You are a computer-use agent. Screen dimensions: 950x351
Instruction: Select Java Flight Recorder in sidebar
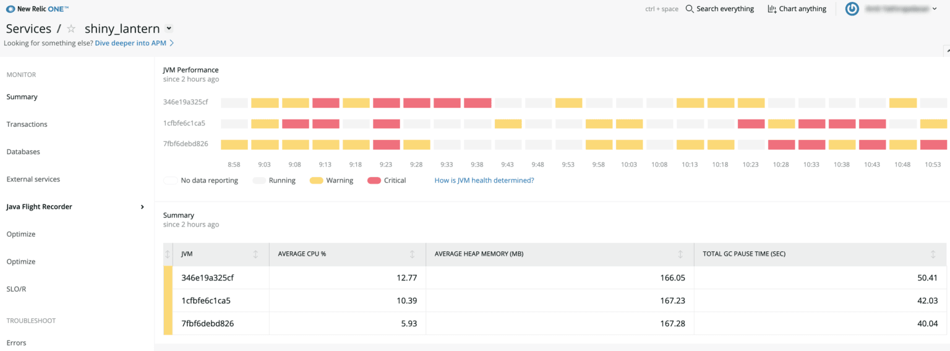(x=39, y=207)
